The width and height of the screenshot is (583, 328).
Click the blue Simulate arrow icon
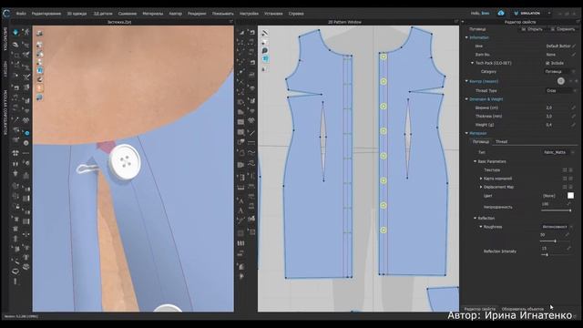[15, 33]
